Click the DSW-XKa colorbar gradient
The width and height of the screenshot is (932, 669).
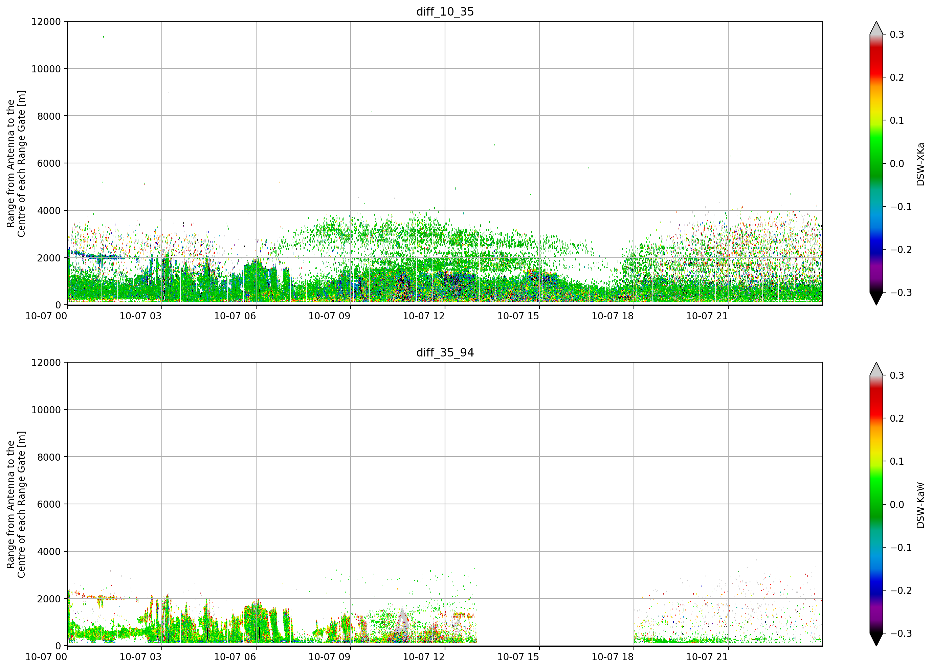pos(876,163)
